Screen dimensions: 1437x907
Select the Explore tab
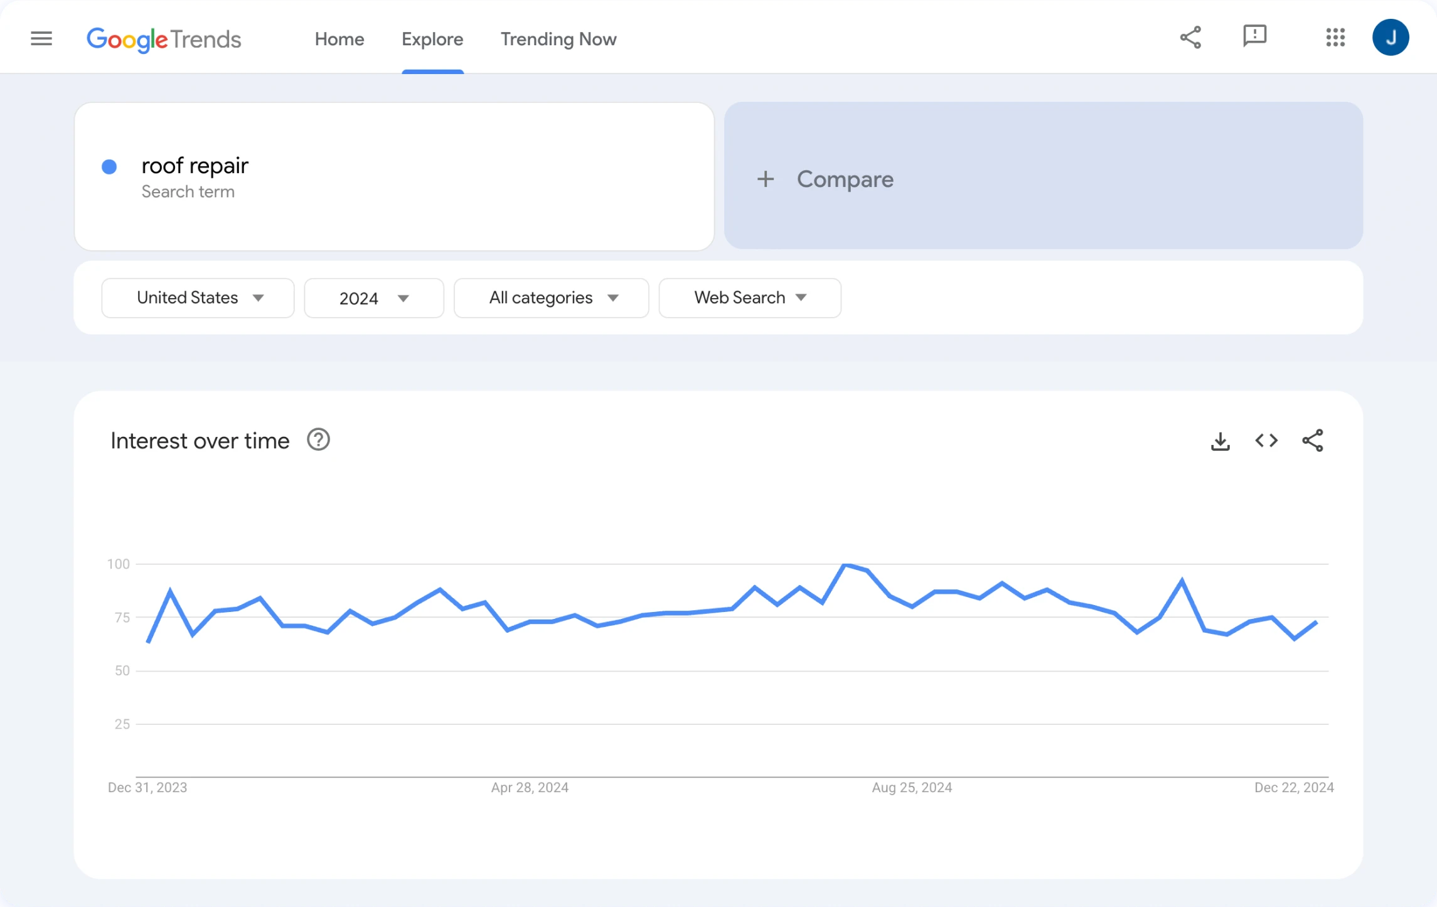(432, 39)
